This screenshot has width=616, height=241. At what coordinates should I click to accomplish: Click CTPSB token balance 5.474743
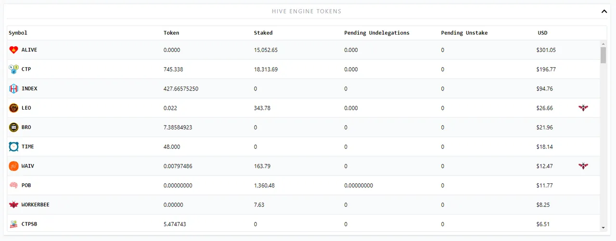click(x=175, y=224)
